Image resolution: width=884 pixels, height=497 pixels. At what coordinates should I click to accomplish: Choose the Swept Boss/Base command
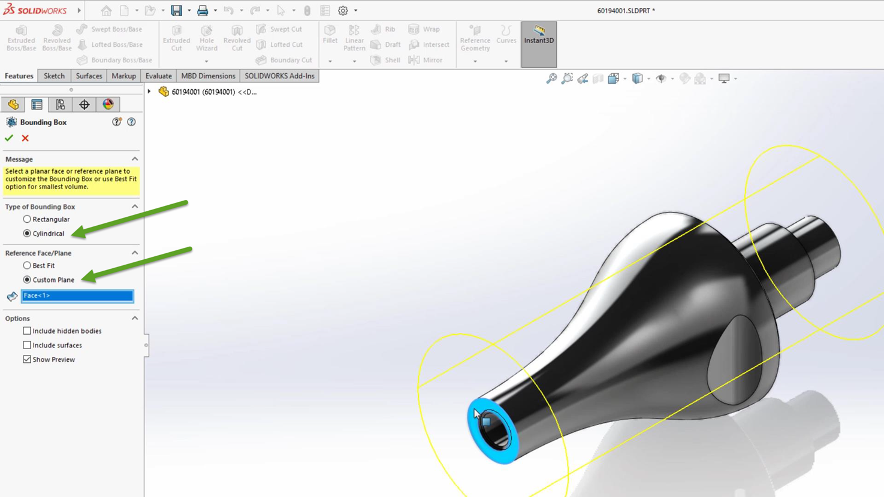tap(110, 29)
